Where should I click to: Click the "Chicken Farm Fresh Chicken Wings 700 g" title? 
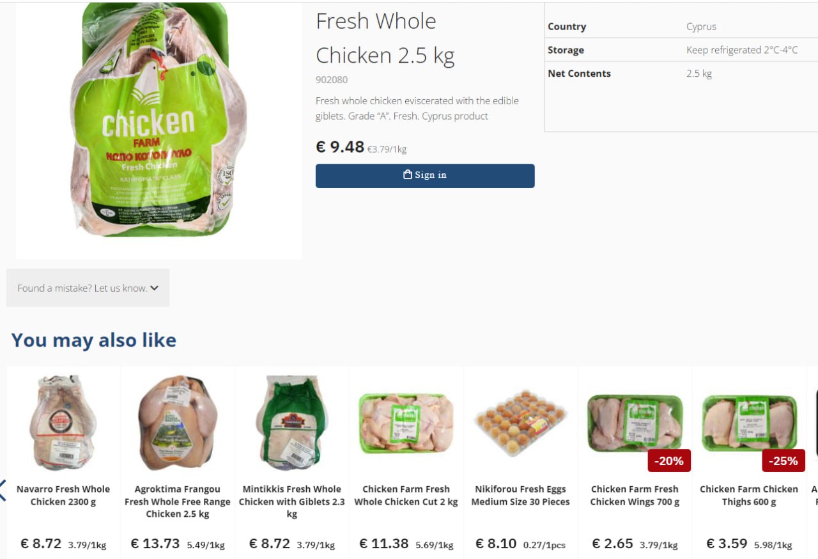click(x=635, y=496)
